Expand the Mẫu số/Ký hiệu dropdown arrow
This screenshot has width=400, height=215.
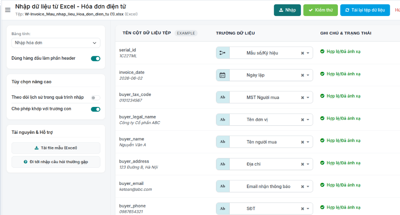(308, 53)
